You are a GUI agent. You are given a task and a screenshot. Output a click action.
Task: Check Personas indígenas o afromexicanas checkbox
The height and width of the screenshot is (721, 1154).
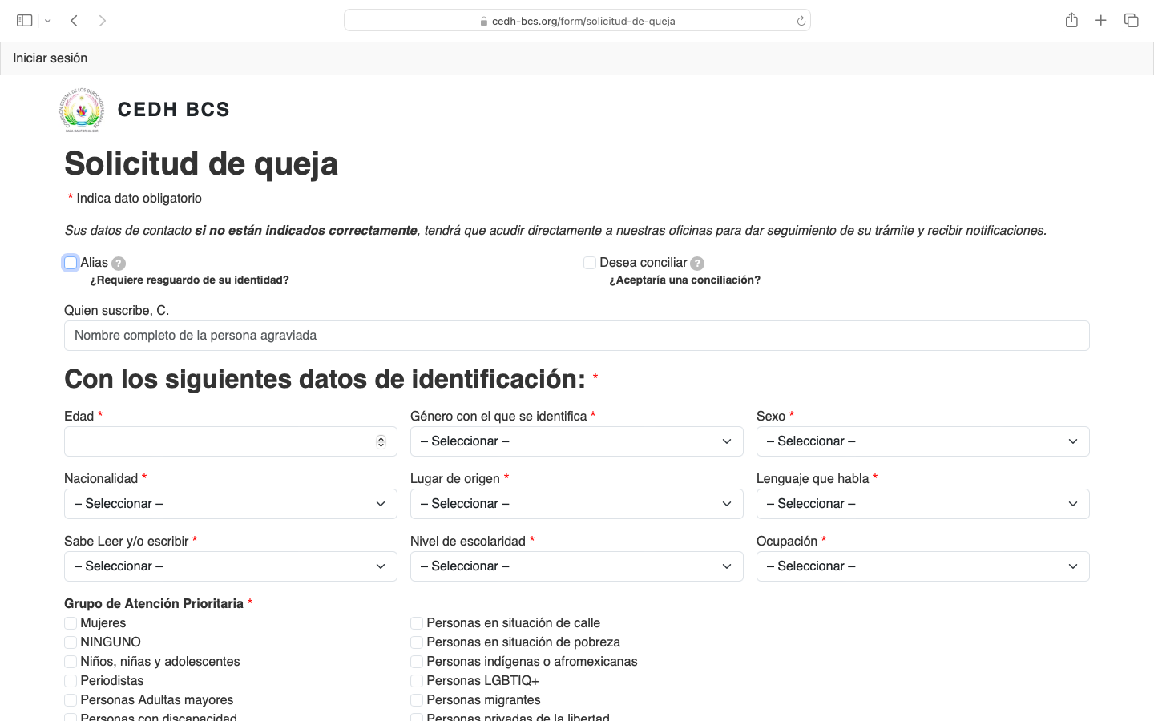tap(417, 662)
